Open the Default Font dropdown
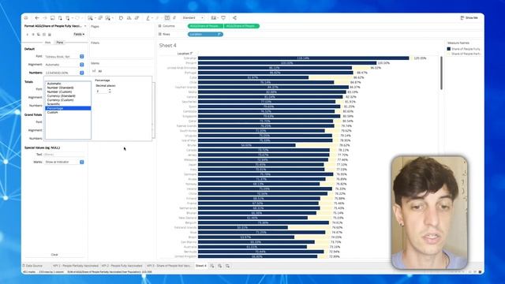 pyautogui.click(x=82, y=56)
